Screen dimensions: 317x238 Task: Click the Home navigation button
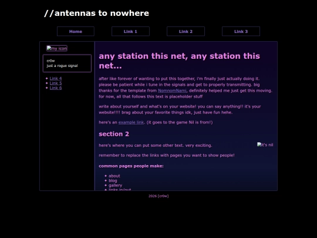[x=76, y=31]
